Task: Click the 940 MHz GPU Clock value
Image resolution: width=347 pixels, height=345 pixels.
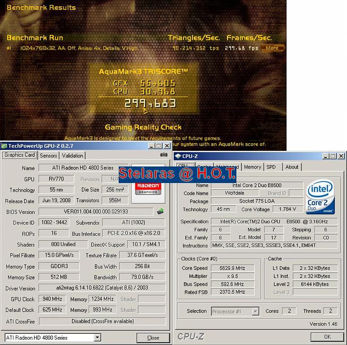Action: pyautogui.click(x=52, y=299)
